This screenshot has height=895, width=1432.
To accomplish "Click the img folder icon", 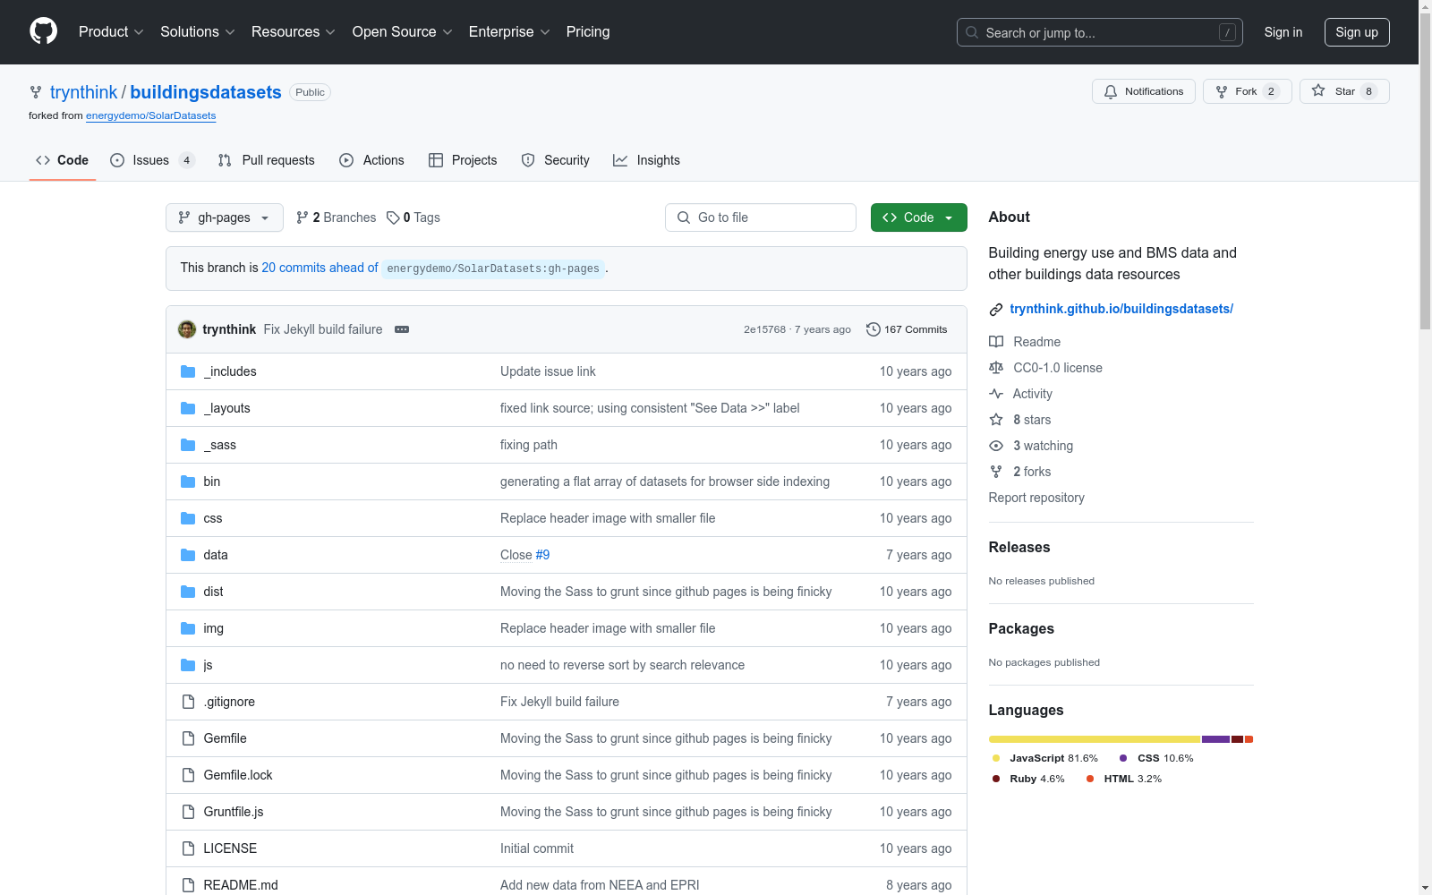I will (188, 628).
